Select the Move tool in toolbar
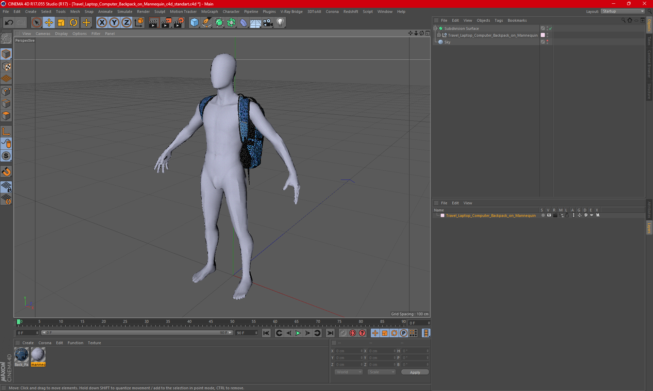 (49, 23)
